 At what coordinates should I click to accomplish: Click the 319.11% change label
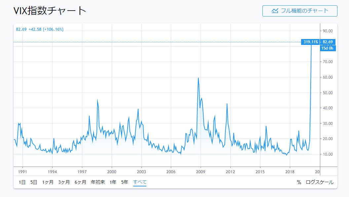[x=310, y=42]
